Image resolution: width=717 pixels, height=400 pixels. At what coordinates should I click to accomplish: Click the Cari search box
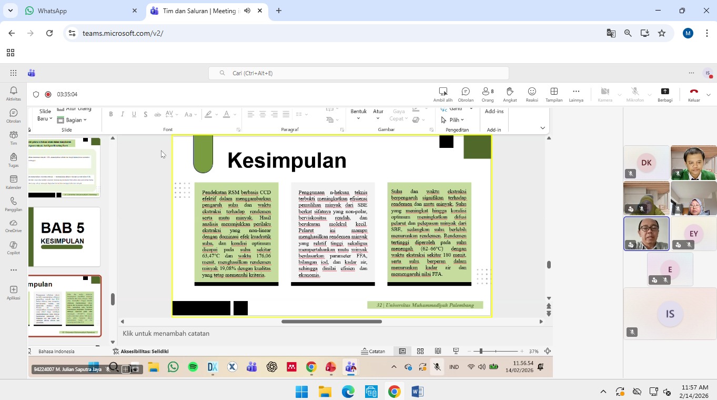tap(358, 73)
